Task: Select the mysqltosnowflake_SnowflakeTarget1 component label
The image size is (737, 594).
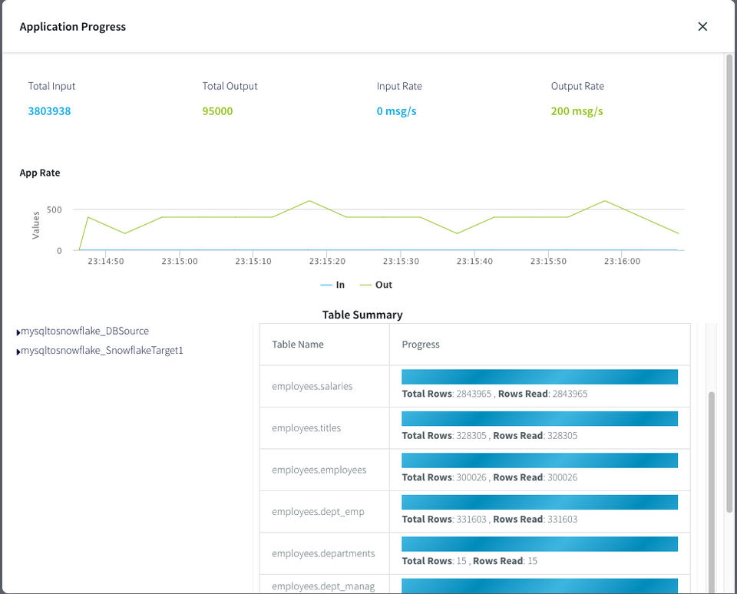Action: 101,351
